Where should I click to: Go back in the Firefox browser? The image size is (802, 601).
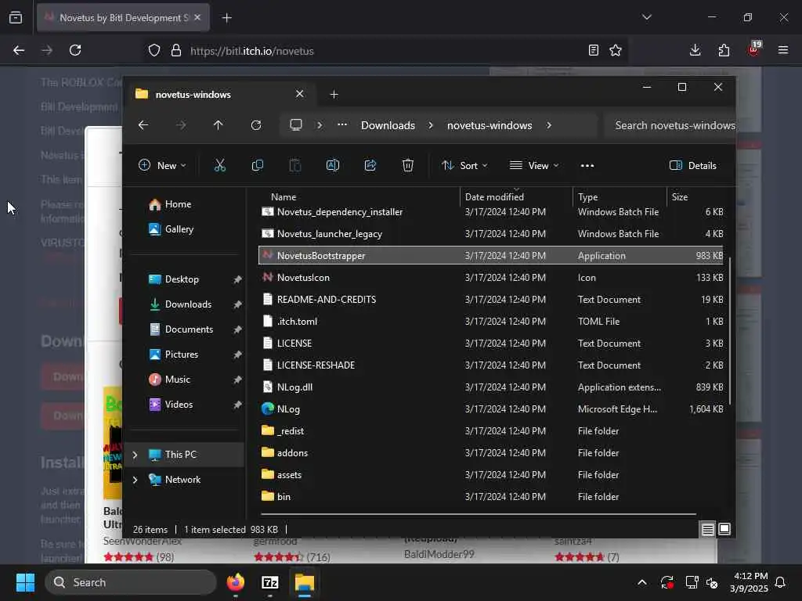click(x=19, y=50)
